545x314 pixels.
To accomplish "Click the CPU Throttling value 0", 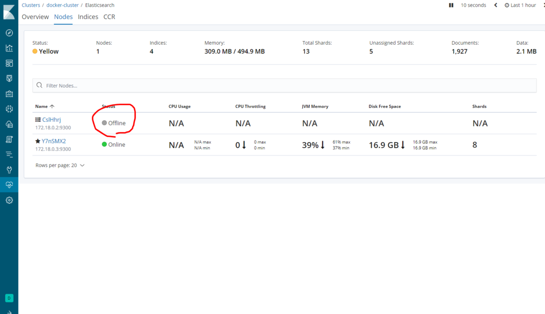I will (x=238, y=145).
